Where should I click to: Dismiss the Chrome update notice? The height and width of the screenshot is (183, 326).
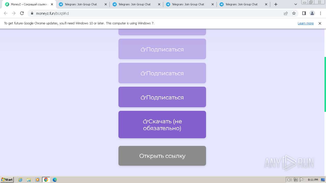(x=320, y=23)
